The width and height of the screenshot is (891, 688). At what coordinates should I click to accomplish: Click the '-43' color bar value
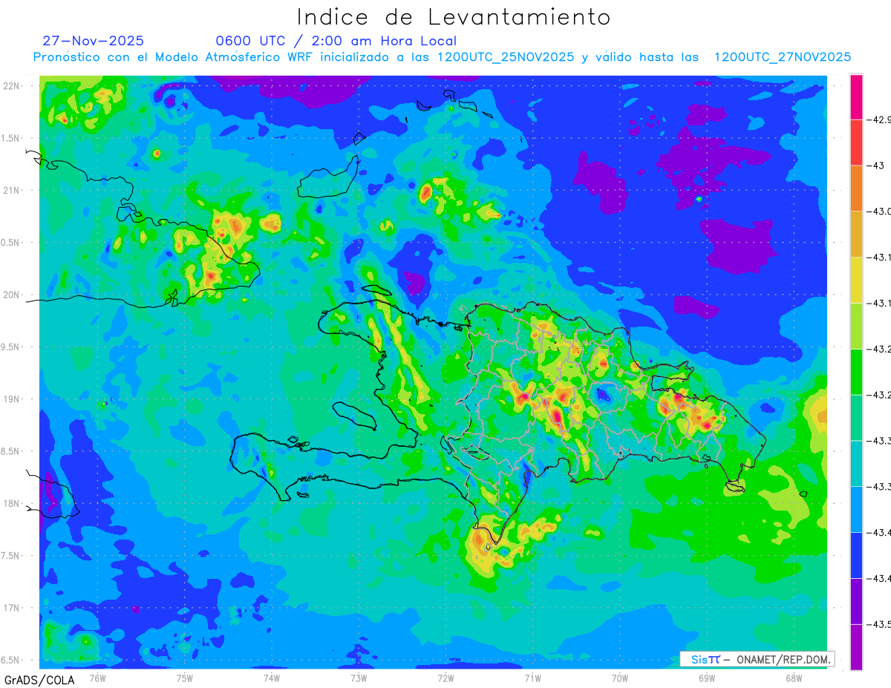click(876, 166)
